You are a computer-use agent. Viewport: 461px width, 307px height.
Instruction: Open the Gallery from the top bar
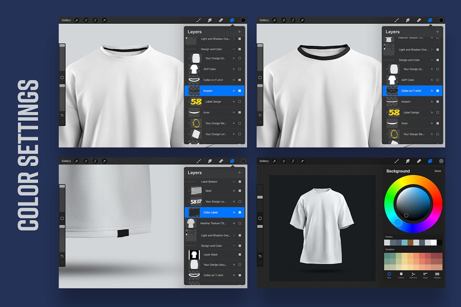point(65,20)
